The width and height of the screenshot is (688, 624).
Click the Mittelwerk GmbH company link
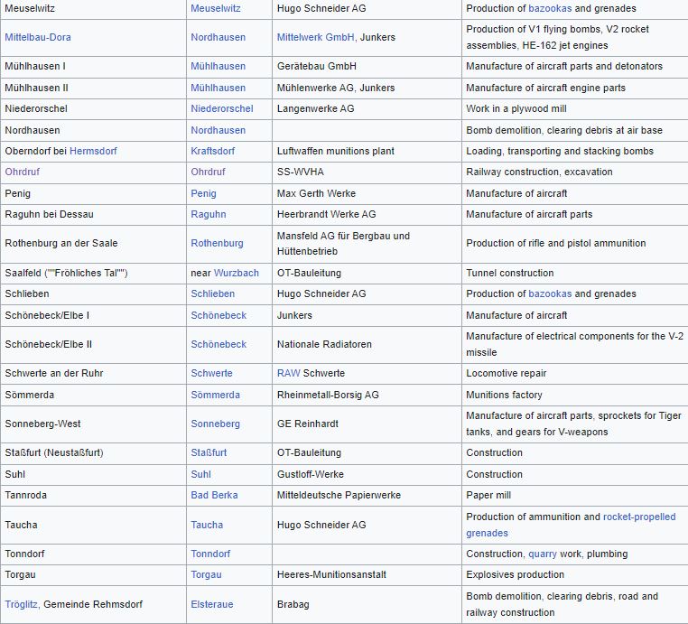click(315, 37)
